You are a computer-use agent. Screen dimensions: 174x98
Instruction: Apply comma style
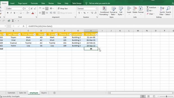(88, 13)
